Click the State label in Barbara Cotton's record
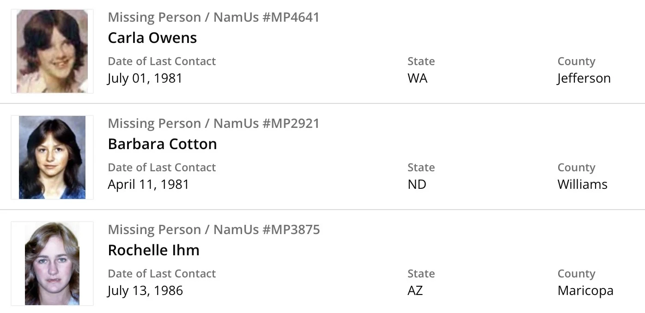 (x=421, y=168)
